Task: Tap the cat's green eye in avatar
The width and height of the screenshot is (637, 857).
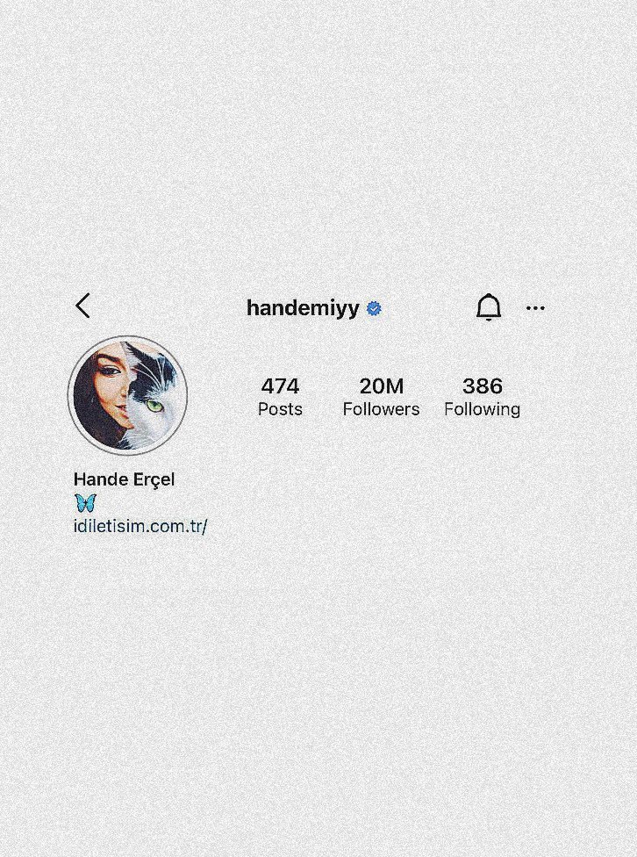Action: point(154,406)
